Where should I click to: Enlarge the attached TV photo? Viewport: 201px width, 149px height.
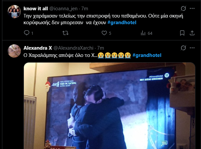109,106
